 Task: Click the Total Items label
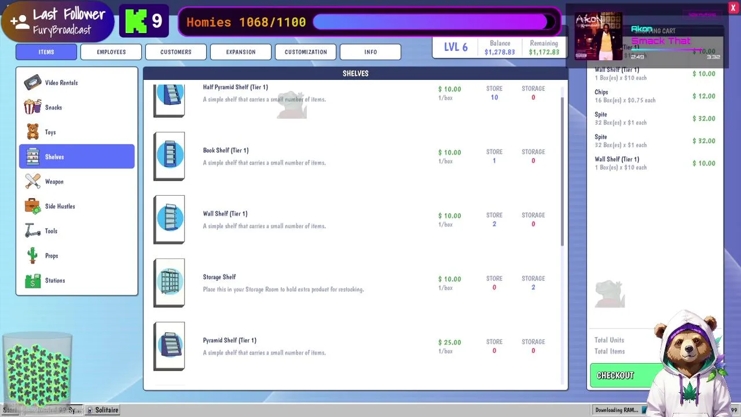pos(610,351)
